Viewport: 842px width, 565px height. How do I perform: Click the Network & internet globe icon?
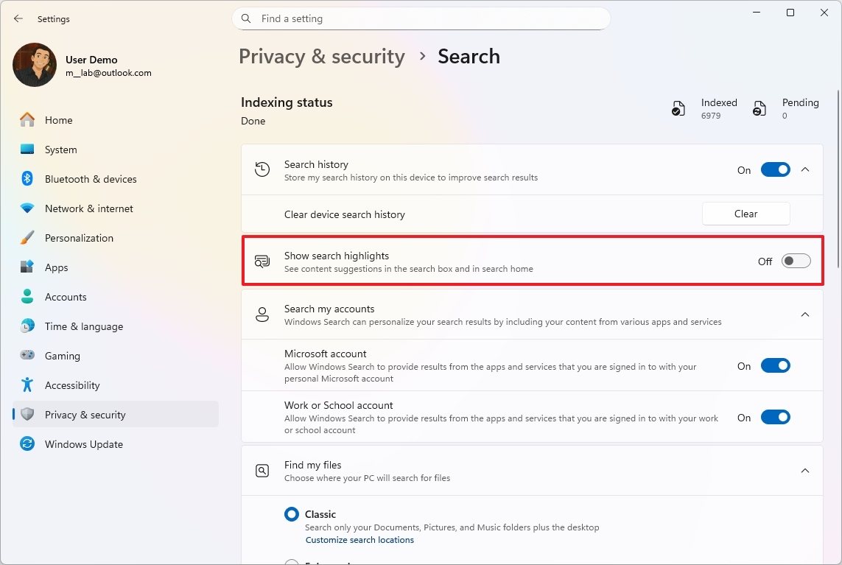(27, 208)
